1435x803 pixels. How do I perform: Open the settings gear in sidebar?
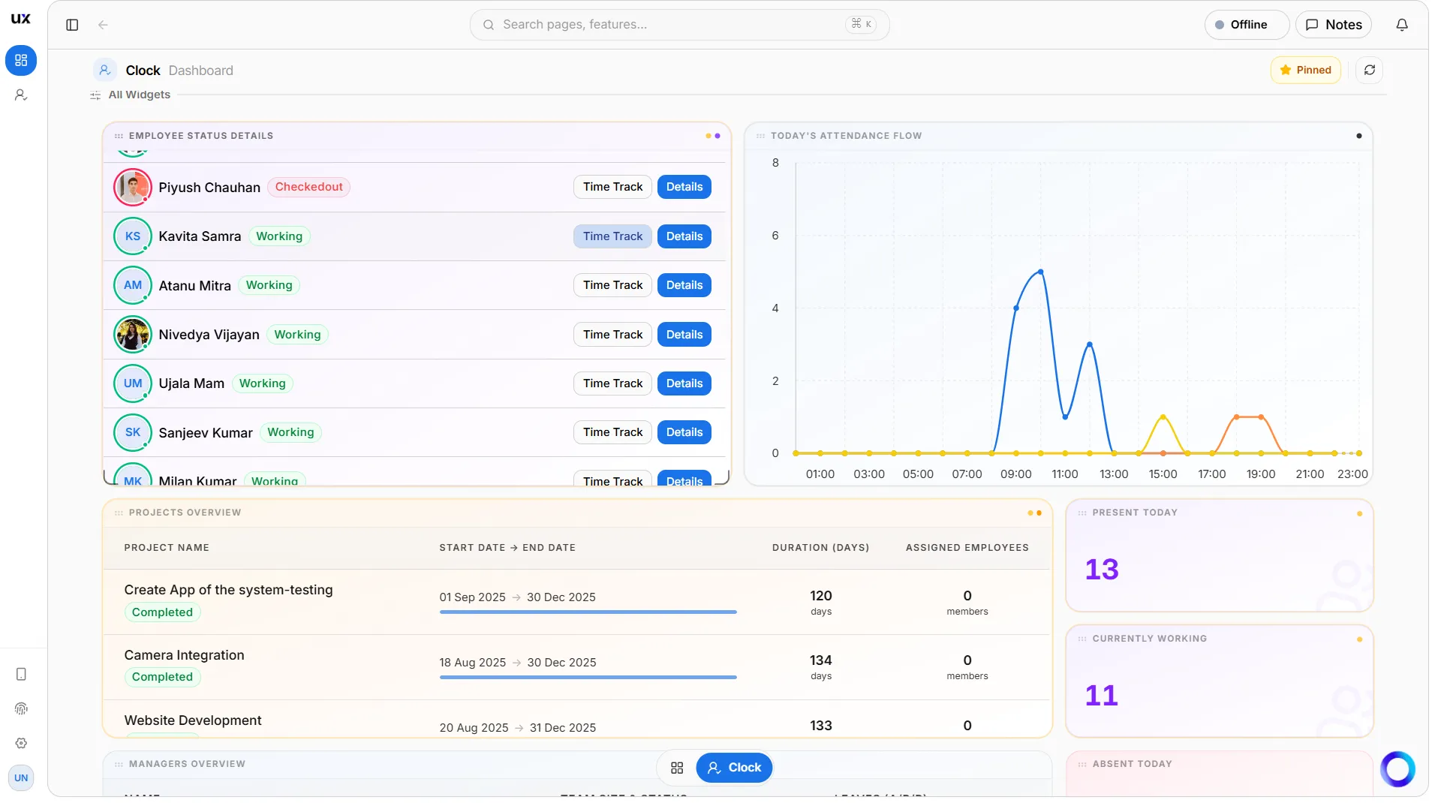tap(21, 742)
